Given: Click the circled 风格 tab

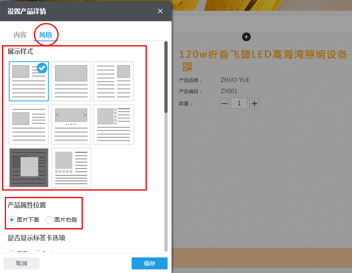Looking at the screenshot, I should click(x=46, y=35).
